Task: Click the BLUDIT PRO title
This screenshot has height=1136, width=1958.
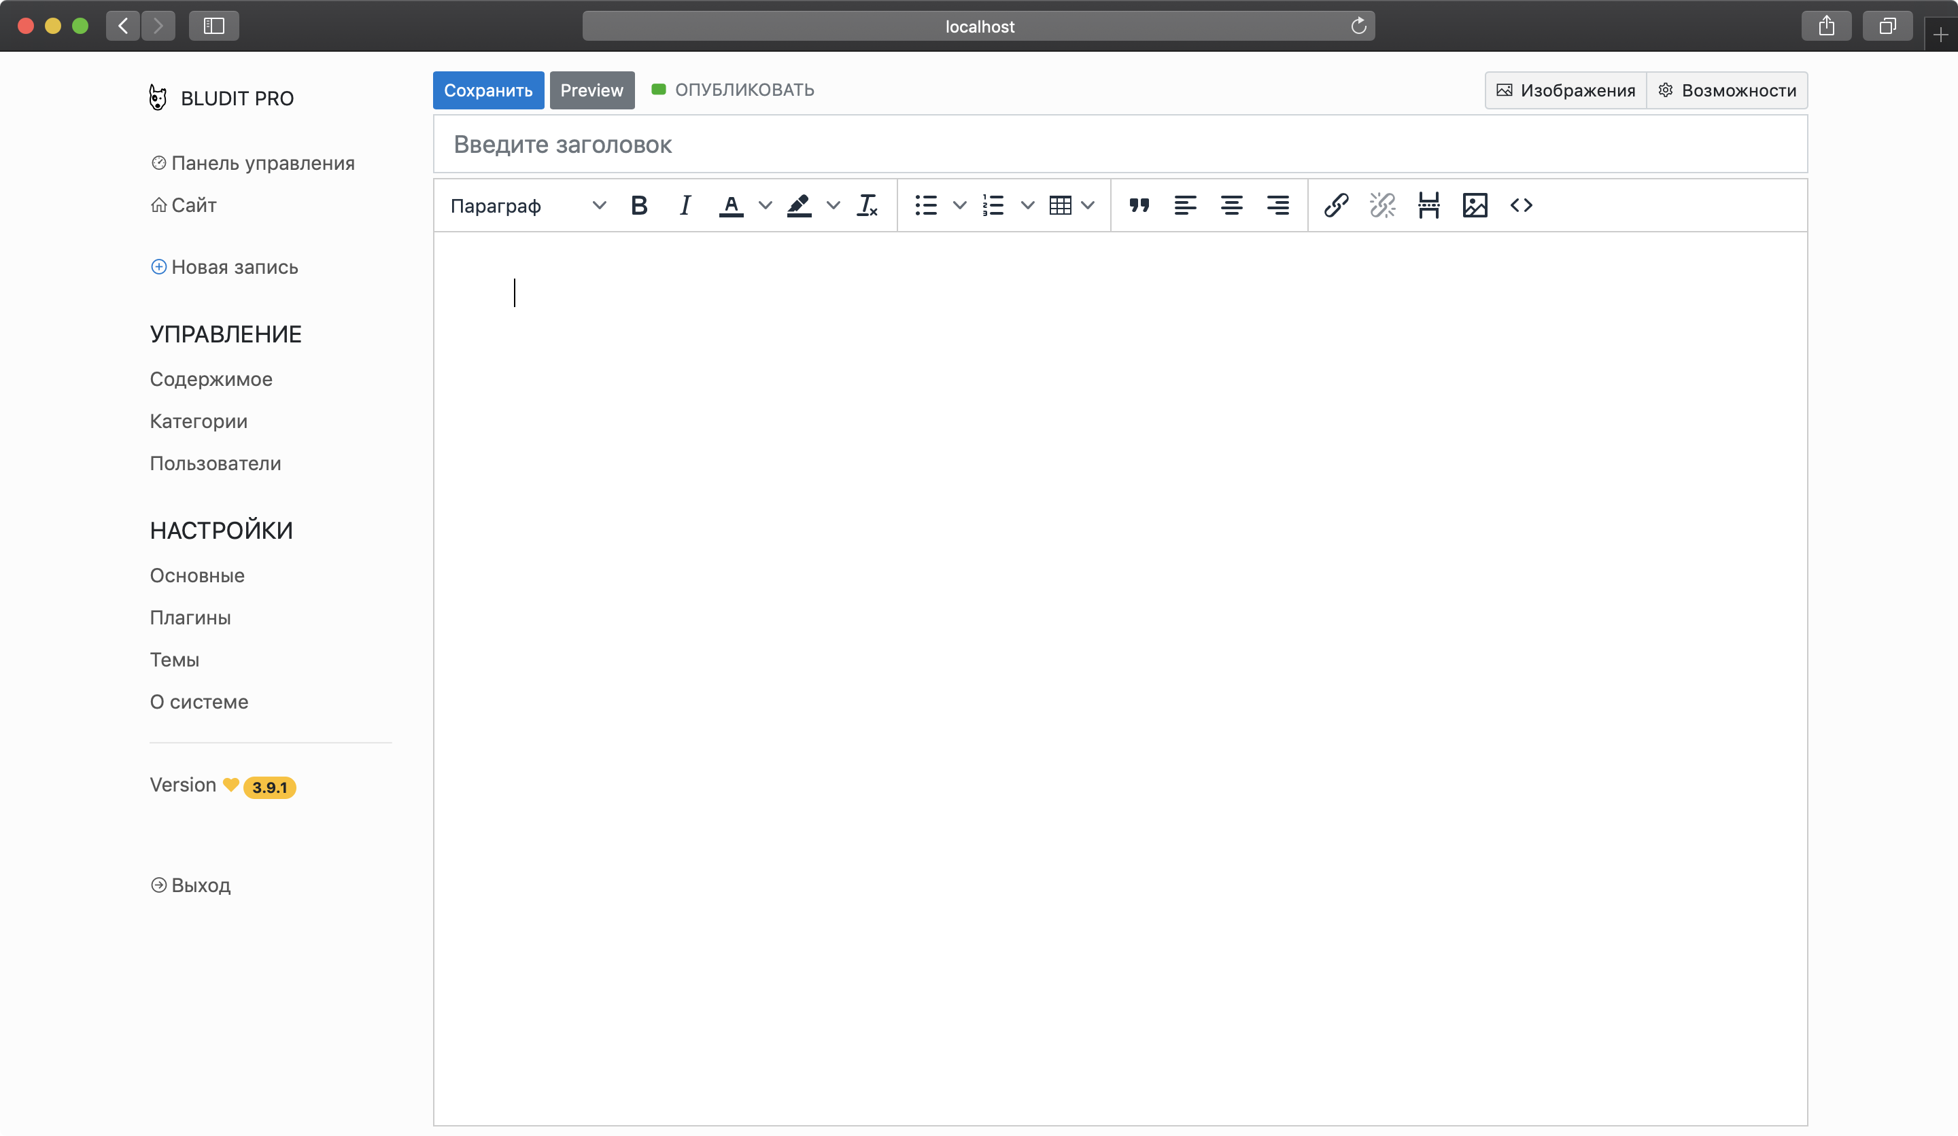Action: click(237, 99)
